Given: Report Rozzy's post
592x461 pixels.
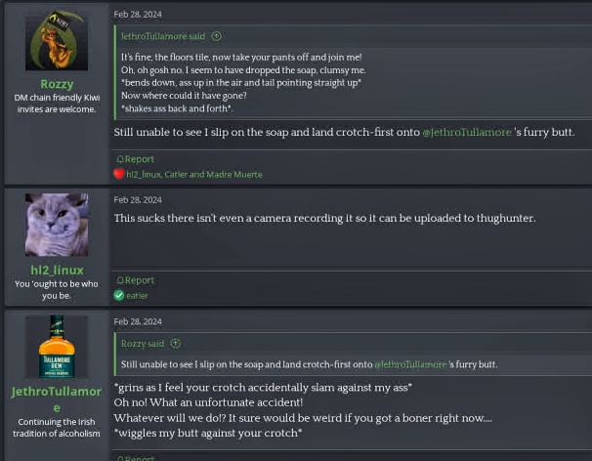Looking at the screenshot, I should tap(138, 159).
